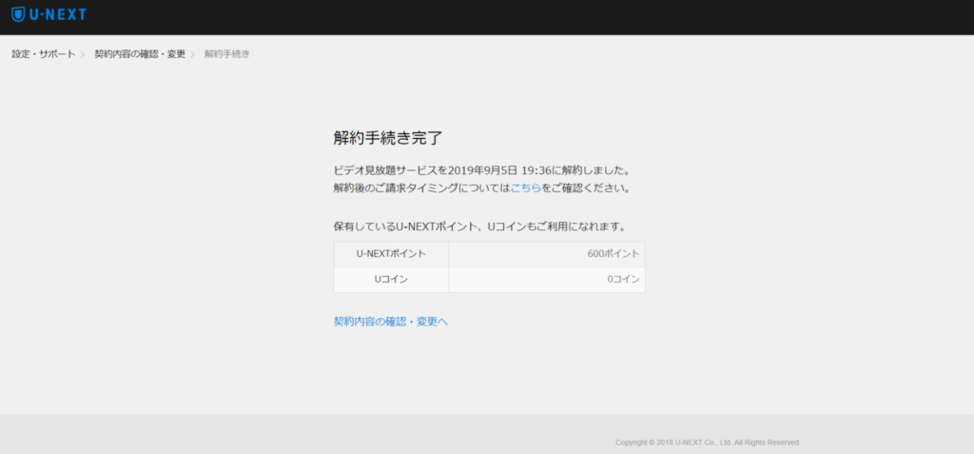The width and height of the screenshot is (974, 454).
Task: Follow the 契約内容の確認・変更へ link
Action: (x=390, y=322)
